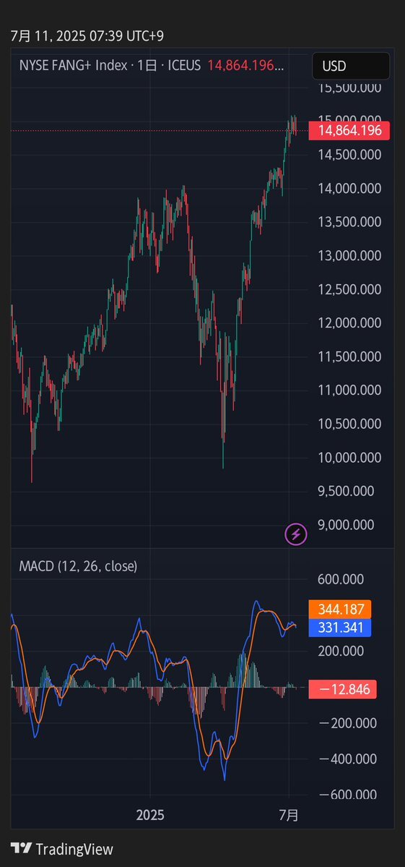Click the 2025 time axis label

149,815
